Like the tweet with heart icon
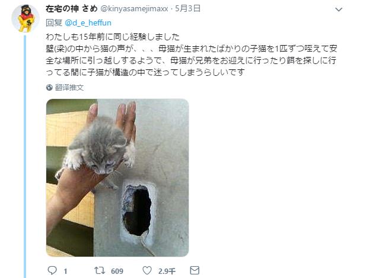This screenshot has height=278, width=366. click(x=147, y=270)
